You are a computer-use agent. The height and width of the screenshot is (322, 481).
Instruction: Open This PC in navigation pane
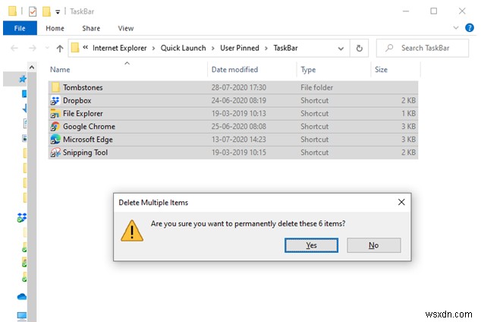point(22,316)
